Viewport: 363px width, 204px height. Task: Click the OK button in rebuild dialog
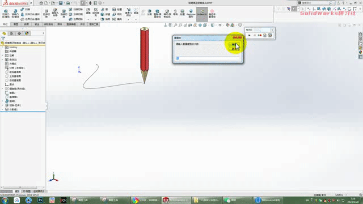(234, 44)
